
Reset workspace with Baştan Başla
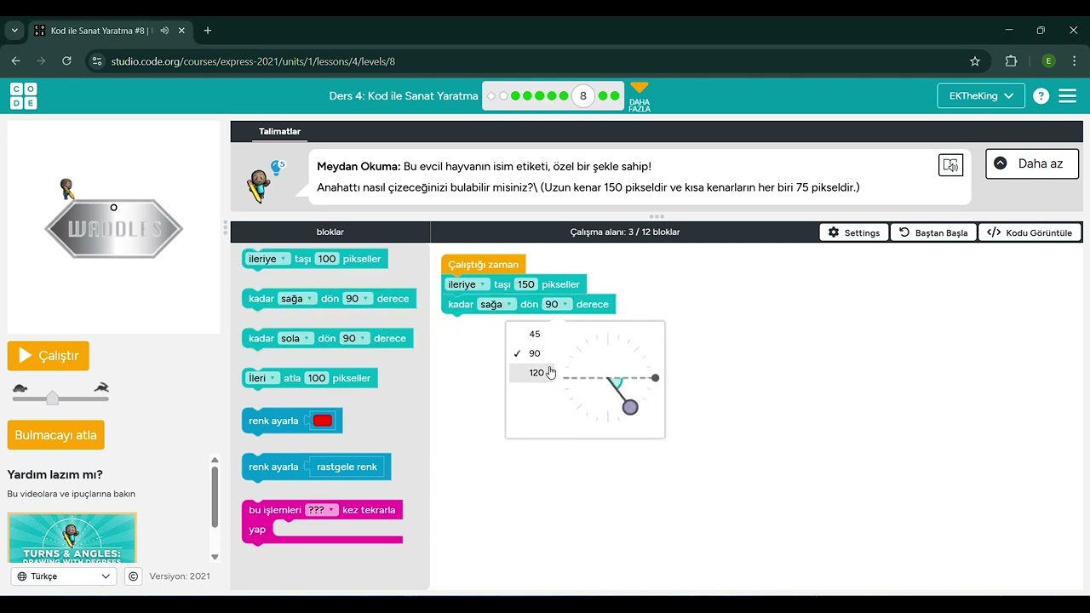933,232
